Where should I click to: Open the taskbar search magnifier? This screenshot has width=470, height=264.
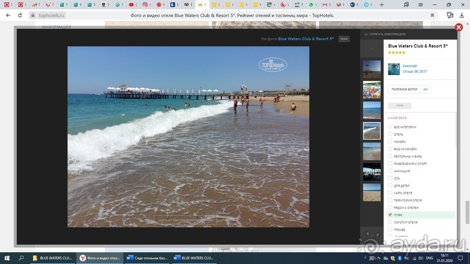(x=21, y=258)
